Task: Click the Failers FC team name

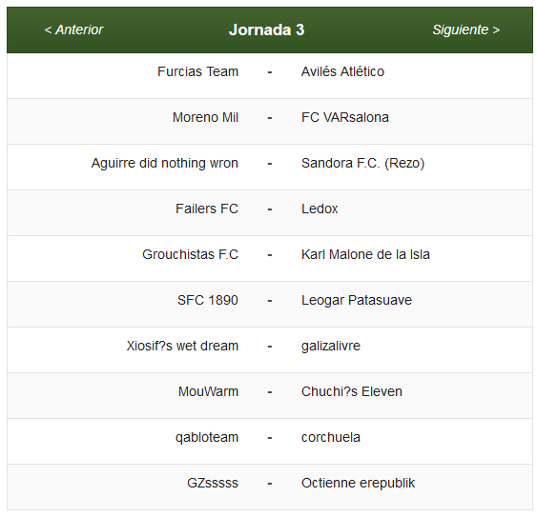Action: point(207,209)
